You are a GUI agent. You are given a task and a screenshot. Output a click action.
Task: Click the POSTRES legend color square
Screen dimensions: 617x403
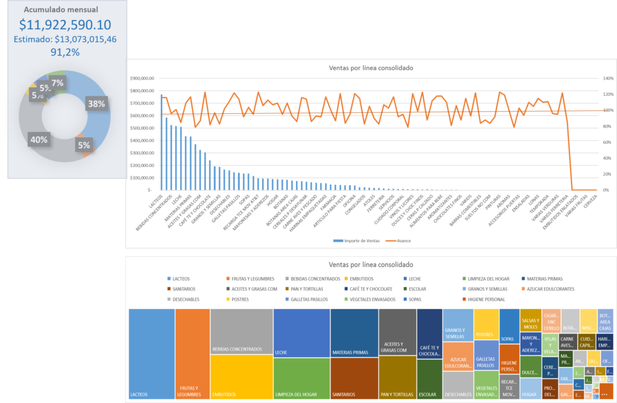pyautogui.click(x=227, y=299)
